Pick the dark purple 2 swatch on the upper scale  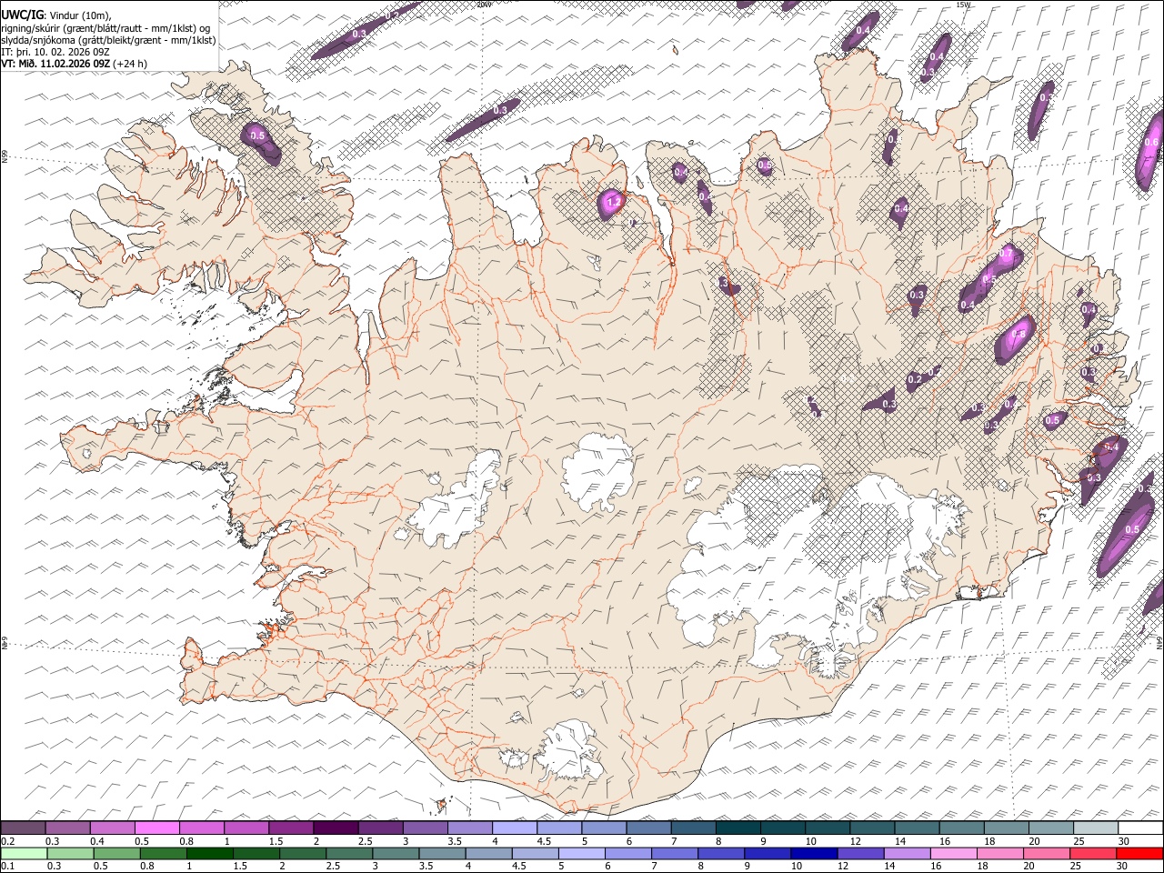[x=335, y=828]
